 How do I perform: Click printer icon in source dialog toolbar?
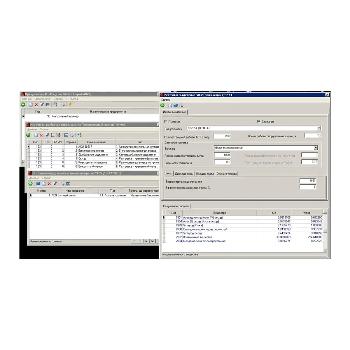(x=181, y=105)
